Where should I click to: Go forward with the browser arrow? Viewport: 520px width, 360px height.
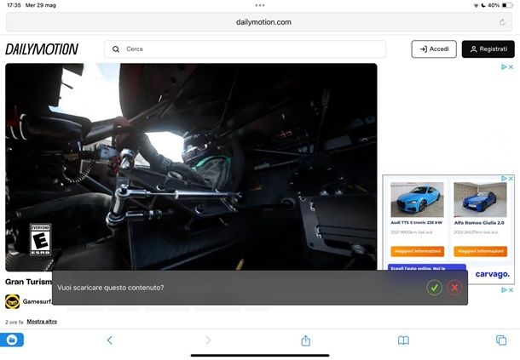208,340
